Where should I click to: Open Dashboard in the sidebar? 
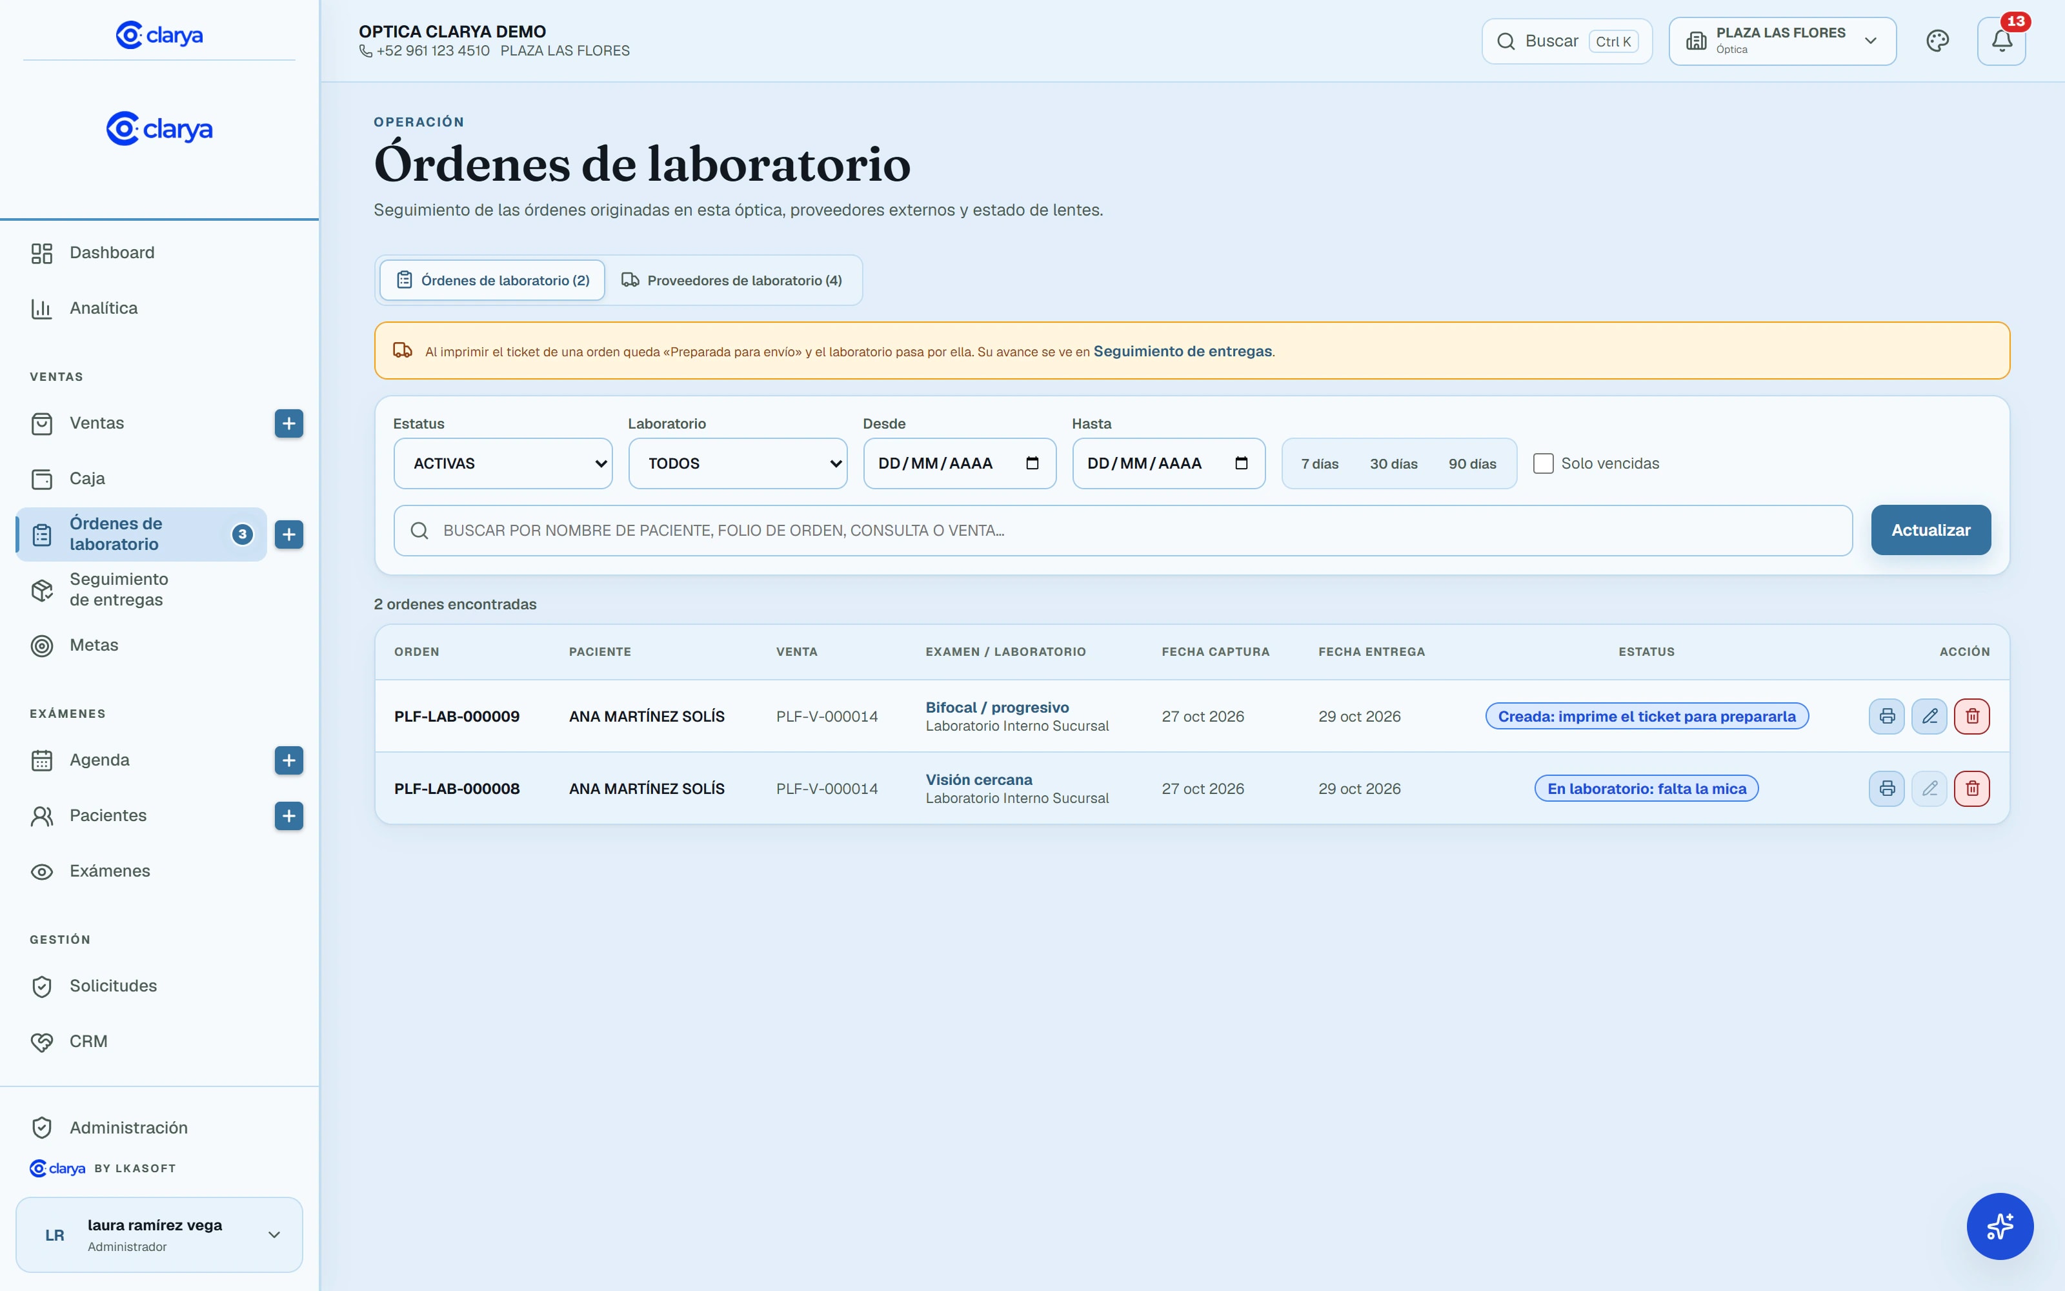tap(159, 253)
